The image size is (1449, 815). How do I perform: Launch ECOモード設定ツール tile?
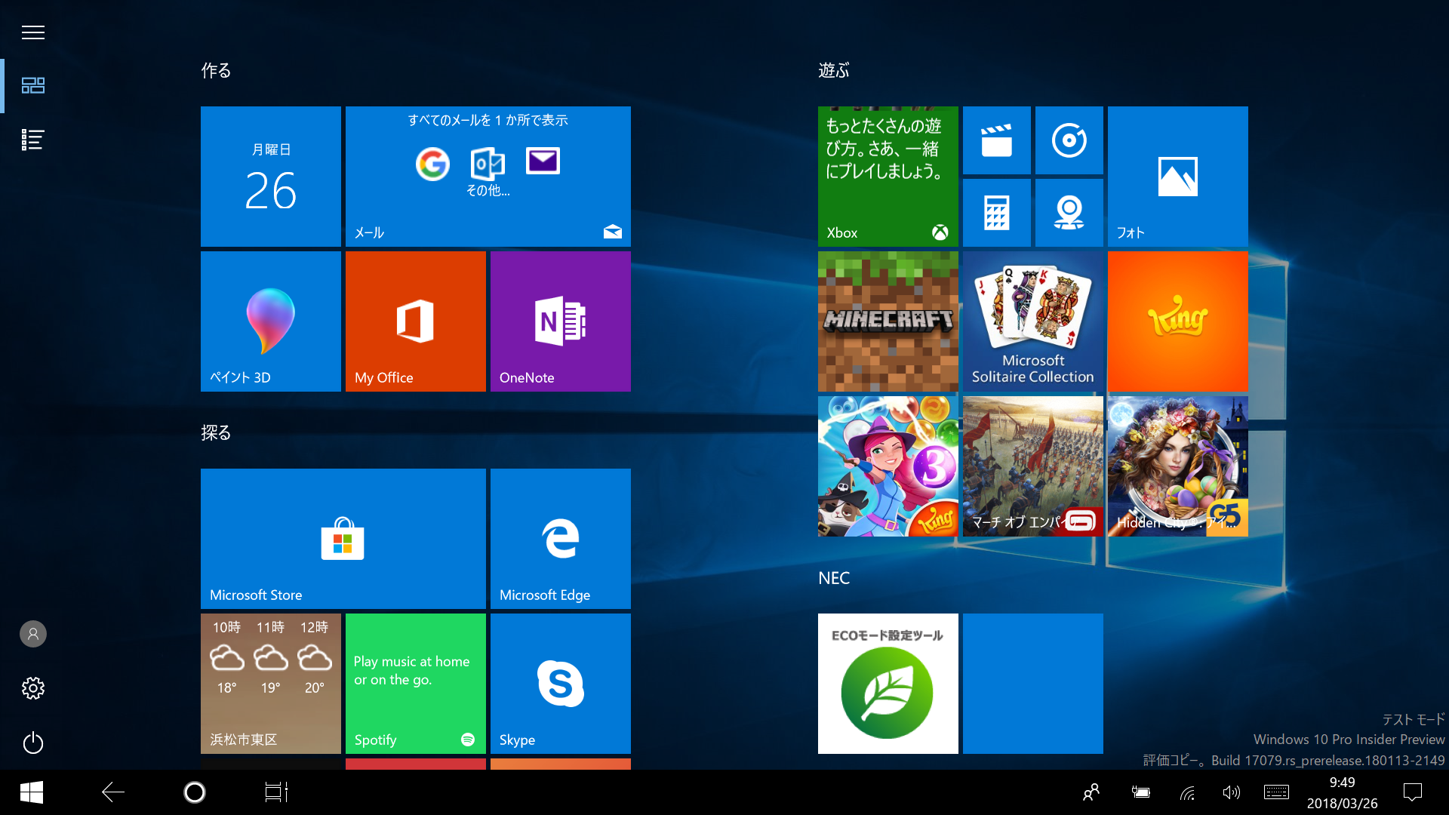888,684
